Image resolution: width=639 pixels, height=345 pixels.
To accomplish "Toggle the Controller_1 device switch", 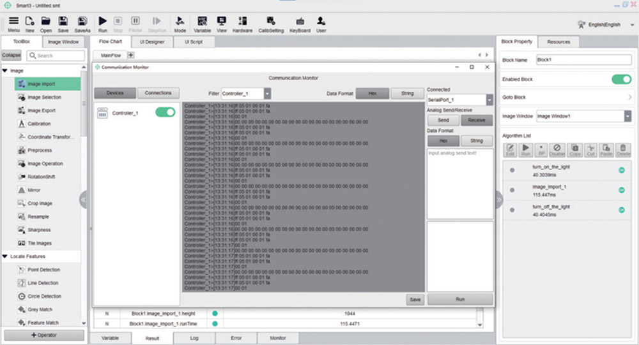I will point(166,112).
